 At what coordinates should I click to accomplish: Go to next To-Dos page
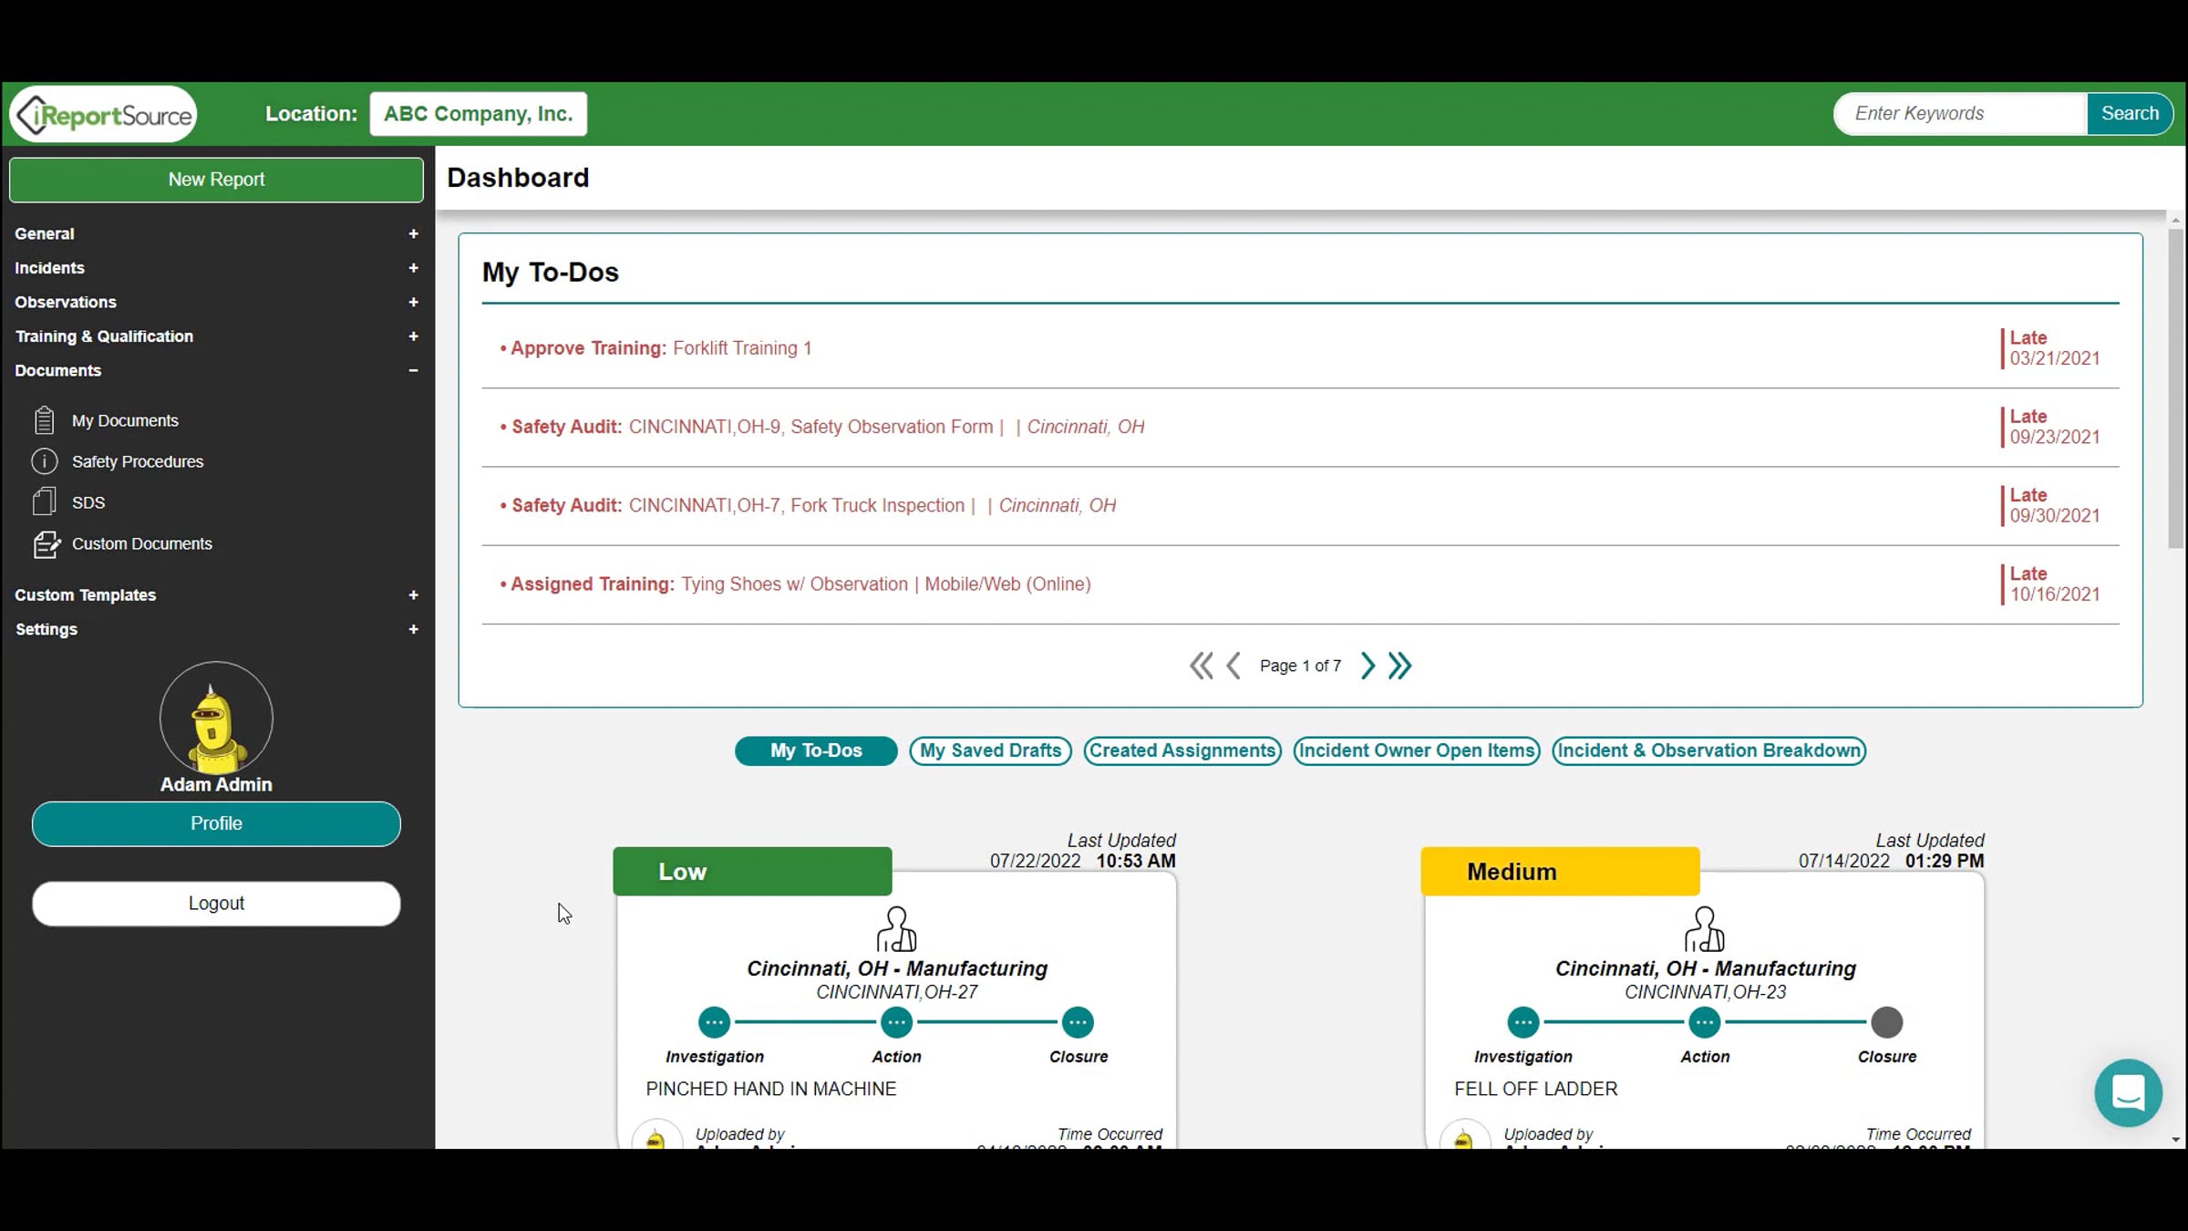(x=1367, y=666)
